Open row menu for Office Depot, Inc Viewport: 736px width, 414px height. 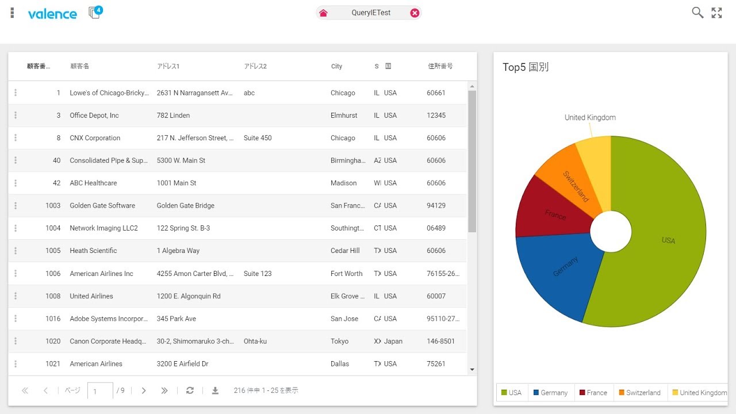point(16,115)
